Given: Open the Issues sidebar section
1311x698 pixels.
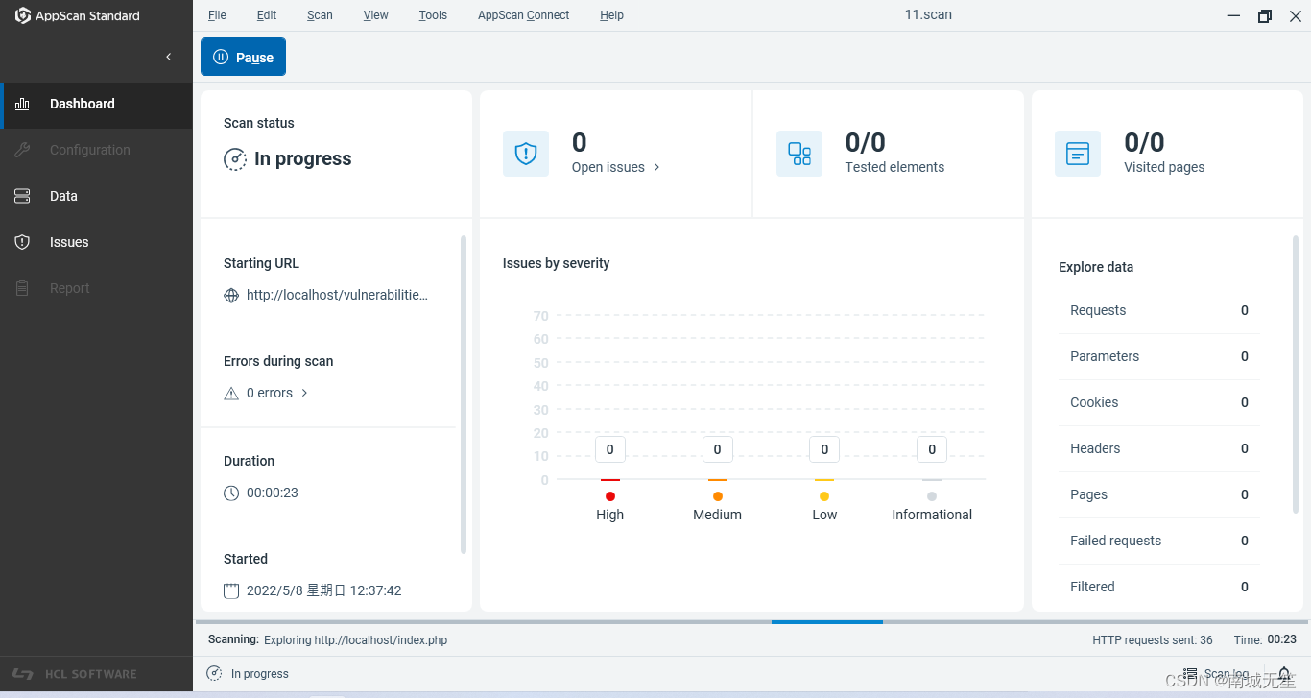Looking at the screenshot, I should click(96, 242).
